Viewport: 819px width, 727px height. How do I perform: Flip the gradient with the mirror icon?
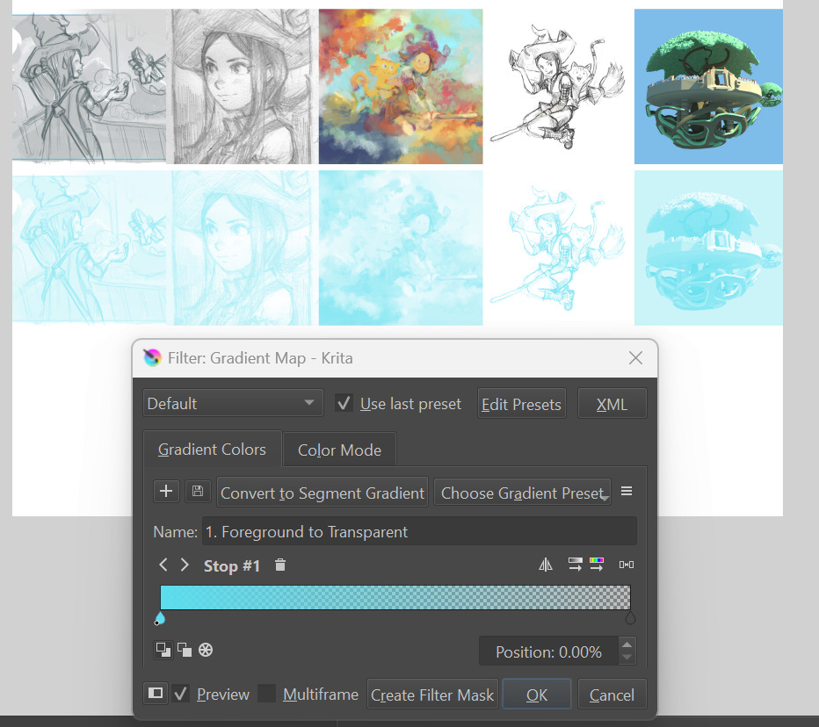point(546,565)
